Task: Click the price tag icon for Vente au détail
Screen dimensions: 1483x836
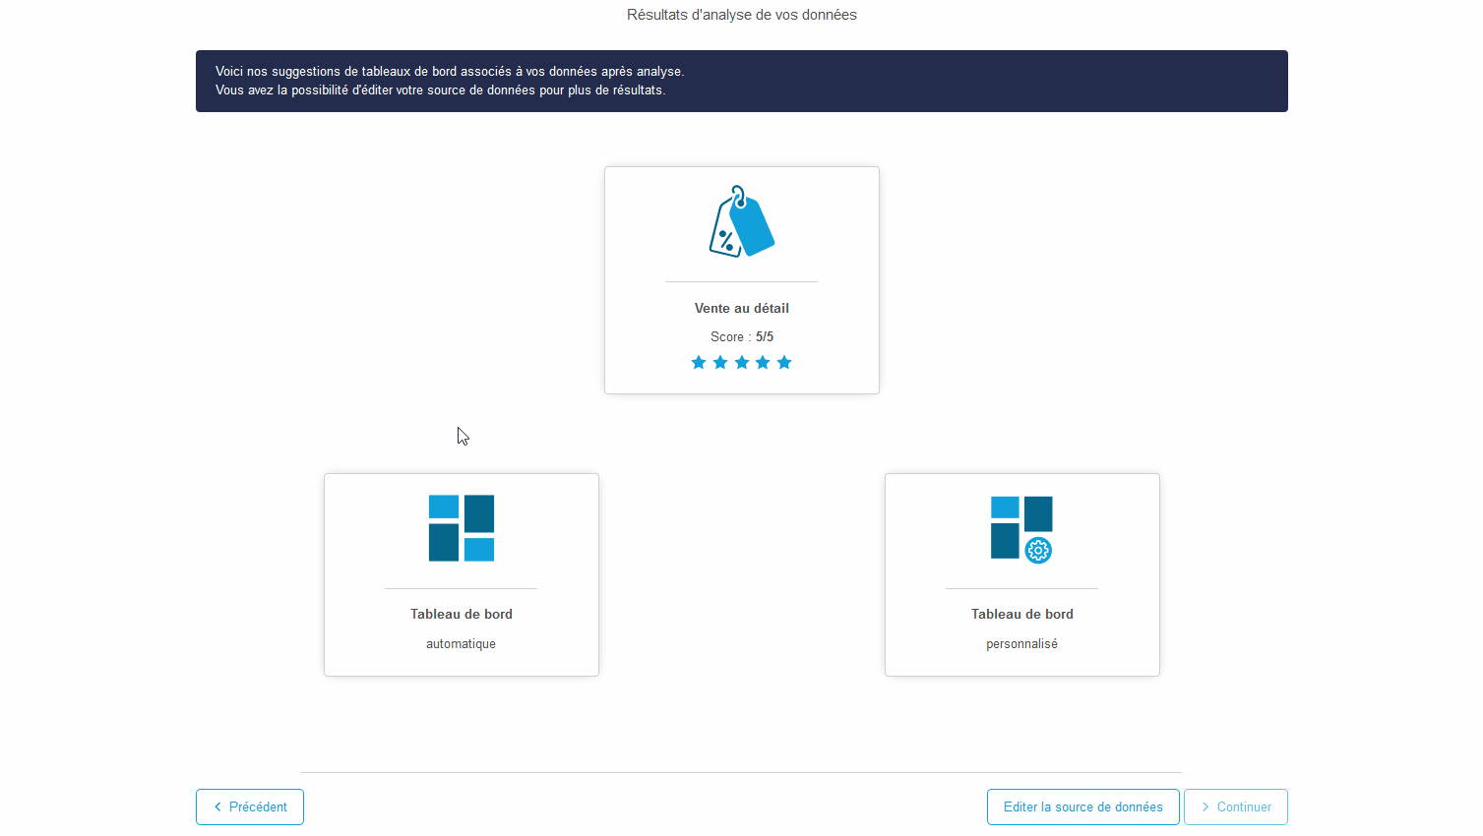Action: click(x=741, y=222)
